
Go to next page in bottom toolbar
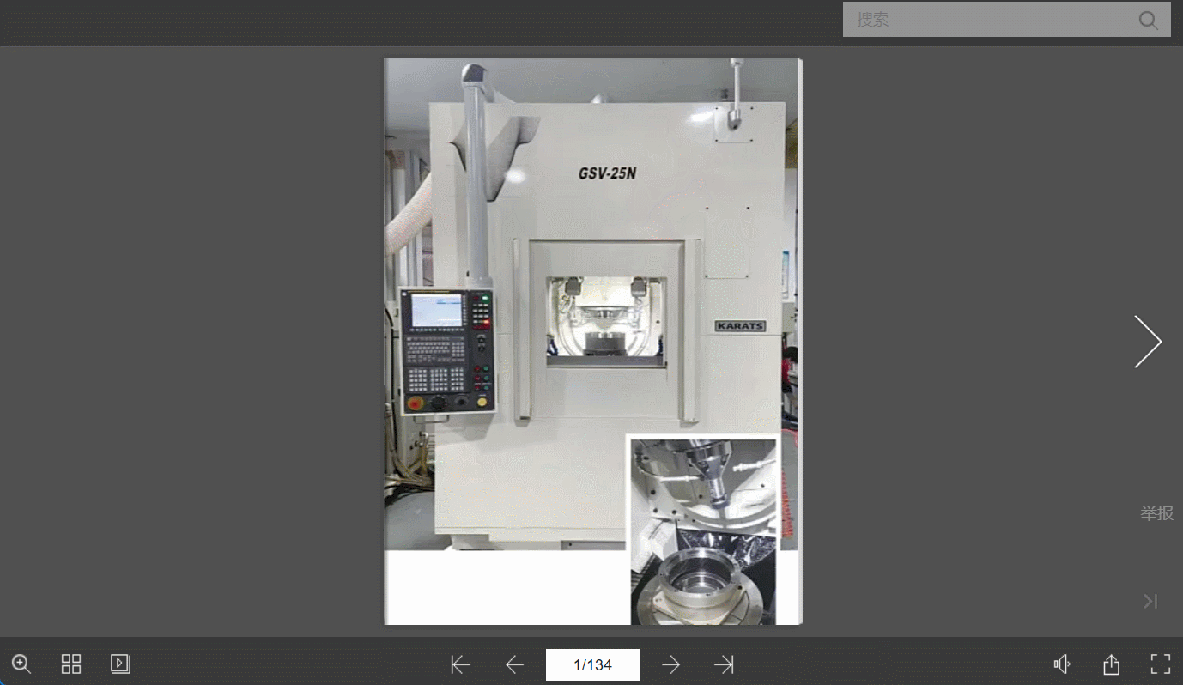(x=670, y=664)
